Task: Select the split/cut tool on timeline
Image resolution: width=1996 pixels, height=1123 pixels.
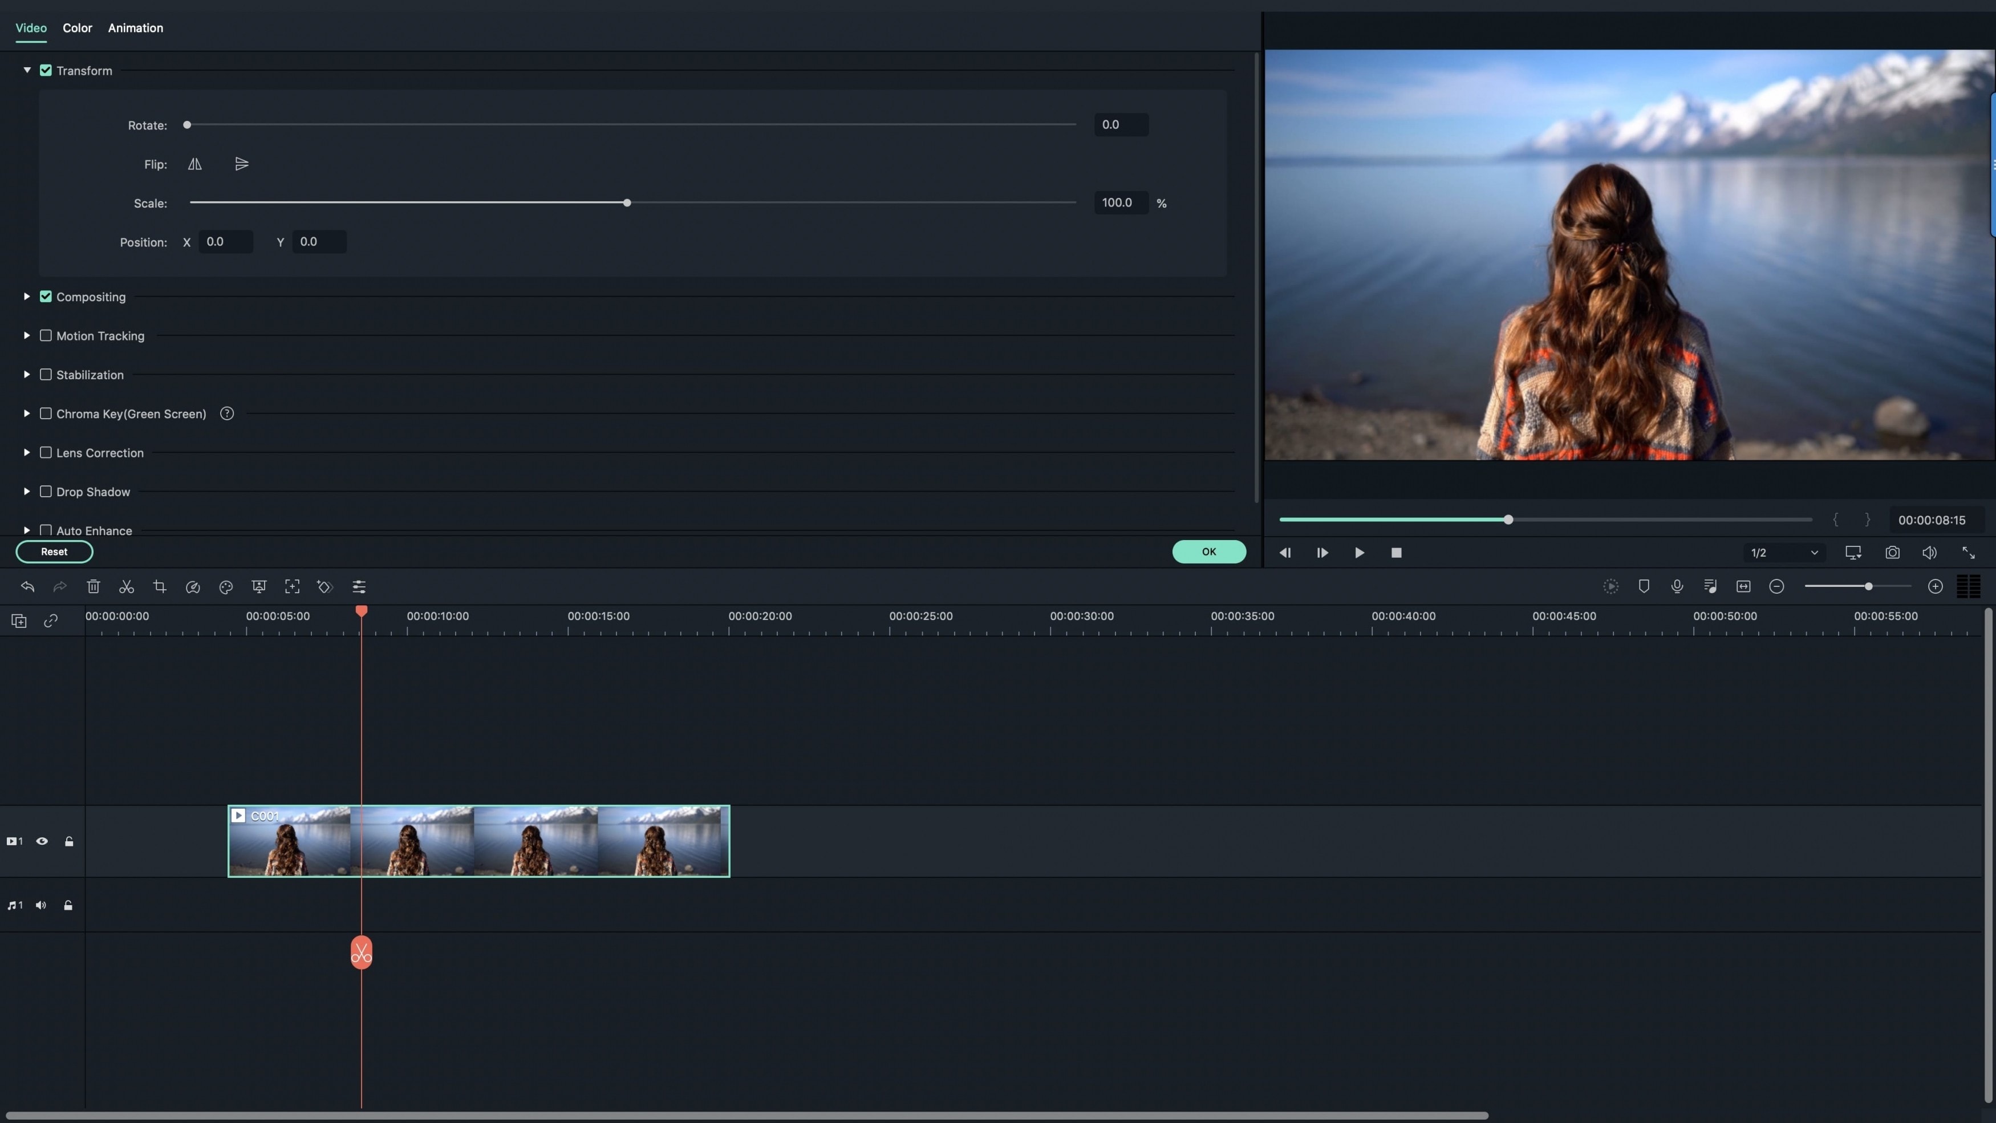Action: tap(126, 587)
